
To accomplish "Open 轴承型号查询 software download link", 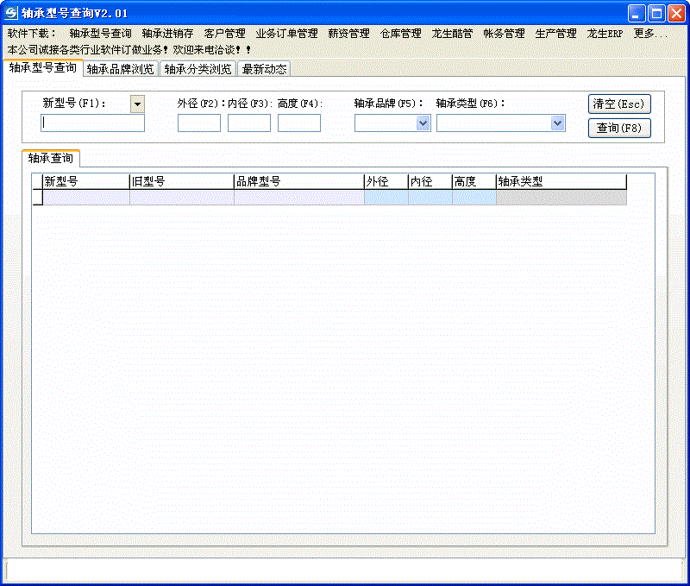I will [100, 34].
